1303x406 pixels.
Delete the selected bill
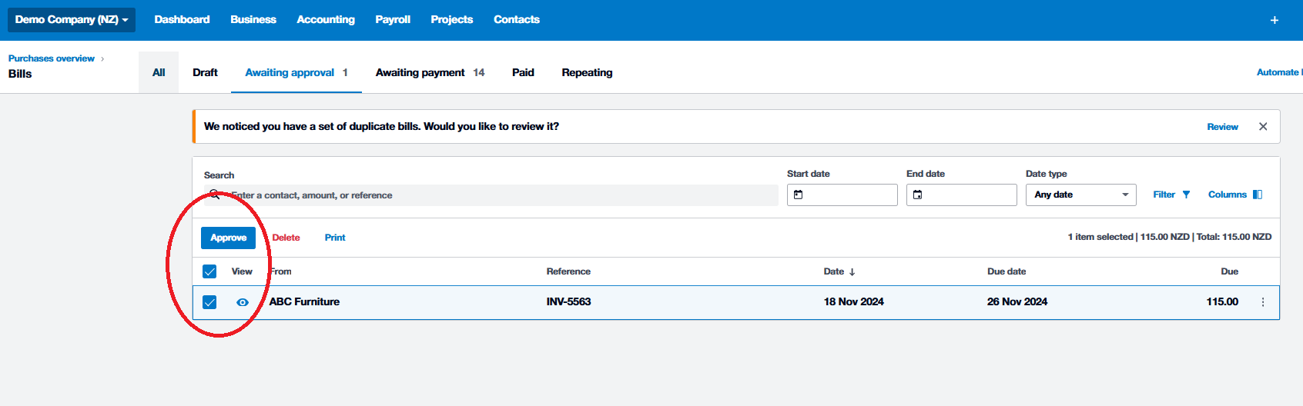[x=286, y=238]
